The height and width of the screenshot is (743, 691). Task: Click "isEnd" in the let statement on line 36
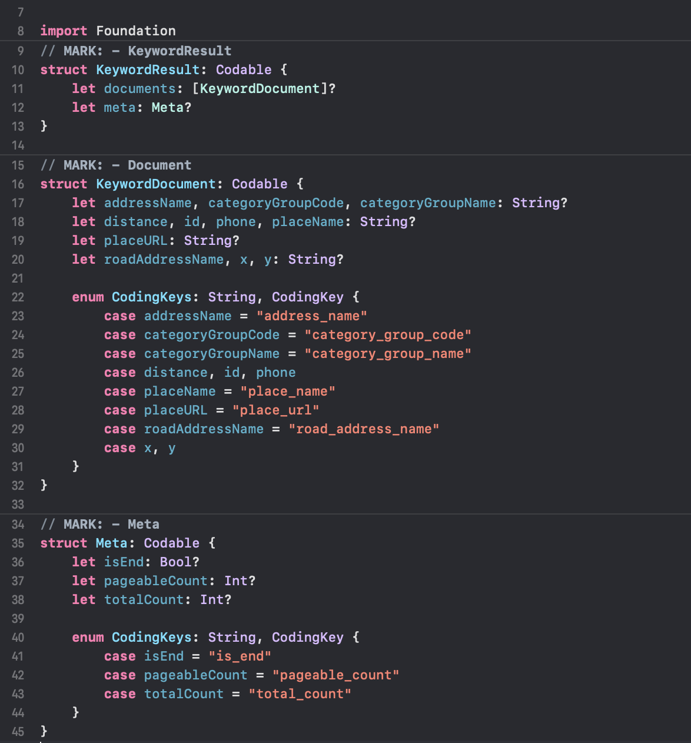[124, 562]
